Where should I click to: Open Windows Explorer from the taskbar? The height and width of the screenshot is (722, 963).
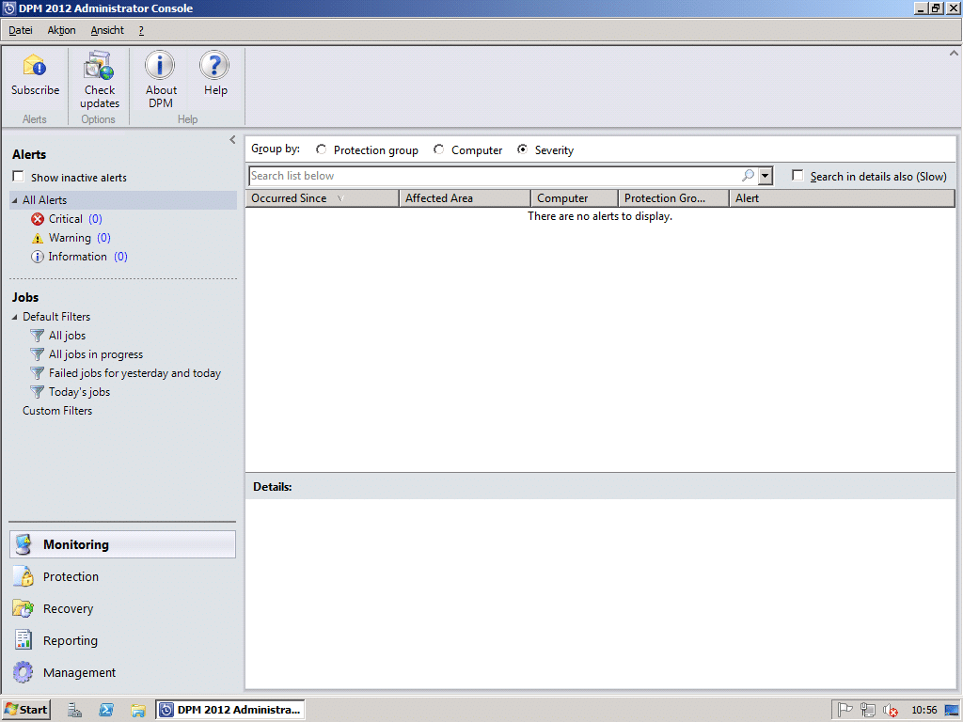click(138, 711)
